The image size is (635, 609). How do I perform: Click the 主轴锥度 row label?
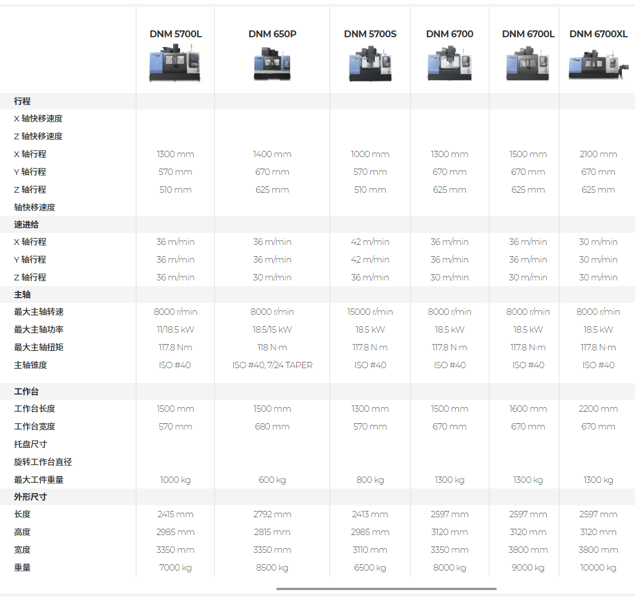pyautogui.click(x=30, y=365)
